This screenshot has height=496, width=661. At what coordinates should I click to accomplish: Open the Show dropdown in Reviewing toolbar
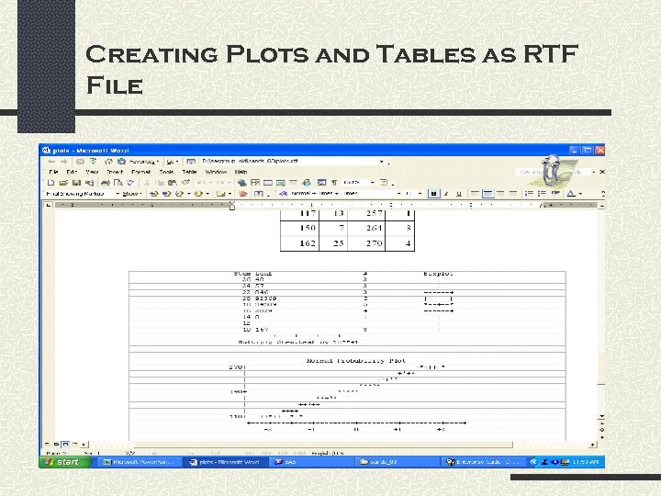pyautogui.click(x=132, y=194)
